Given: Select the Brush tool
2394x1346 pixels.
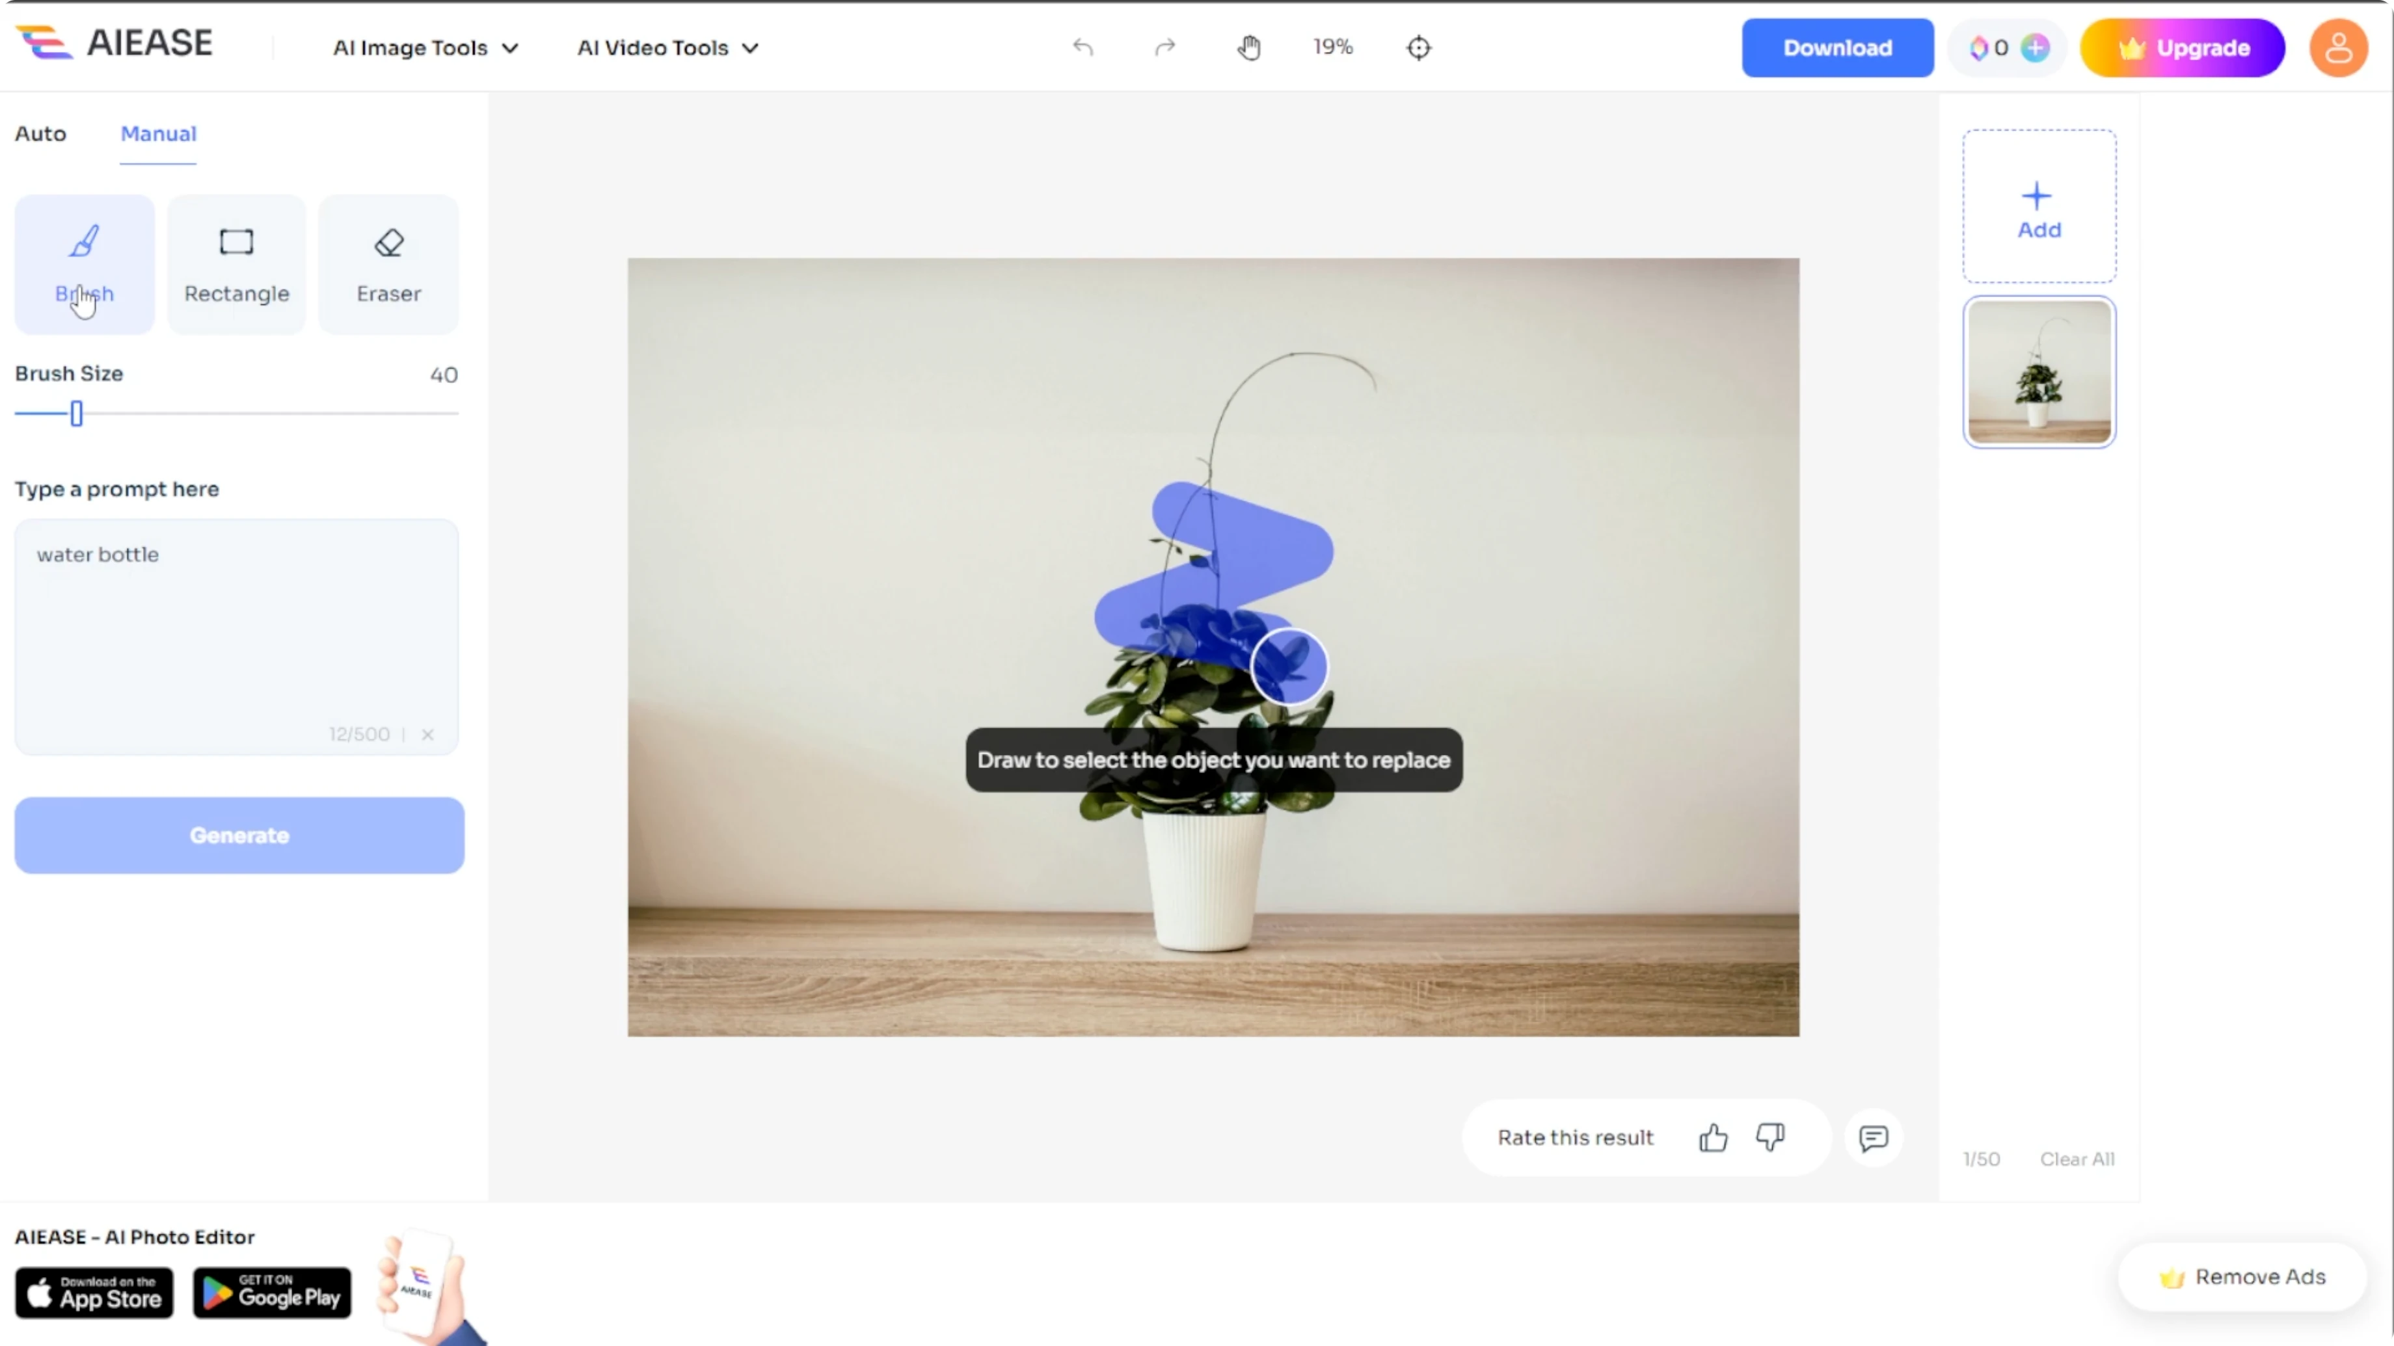Looking at the screenshot, I should (x=85, y=265).
